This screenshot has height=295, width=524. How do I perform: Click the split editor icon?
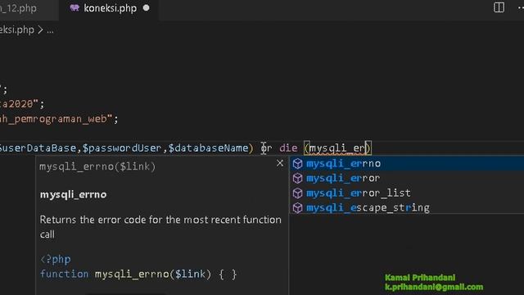[x=499, y=7]
